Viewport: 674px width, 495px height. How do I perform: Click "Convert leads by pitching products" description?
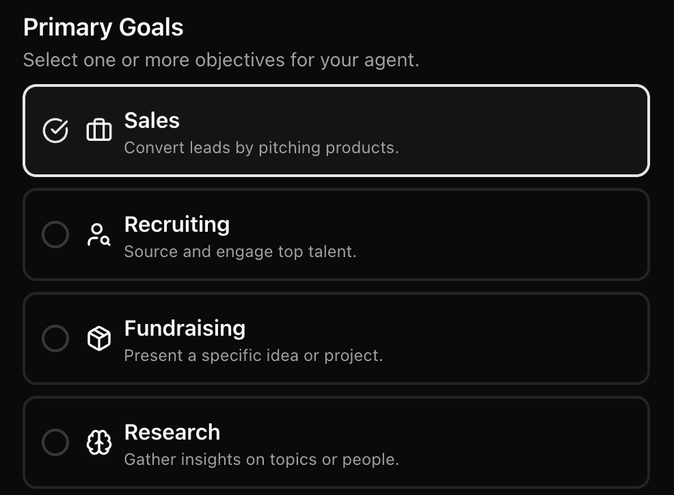point(261,148)
